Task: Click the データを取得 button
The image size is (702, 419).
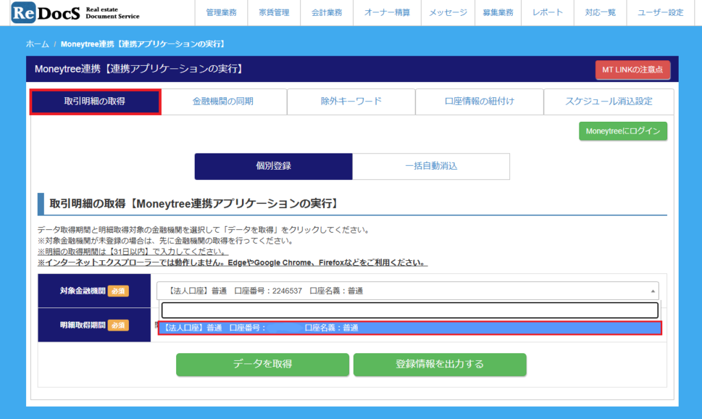Action: (x=263, y=364)
